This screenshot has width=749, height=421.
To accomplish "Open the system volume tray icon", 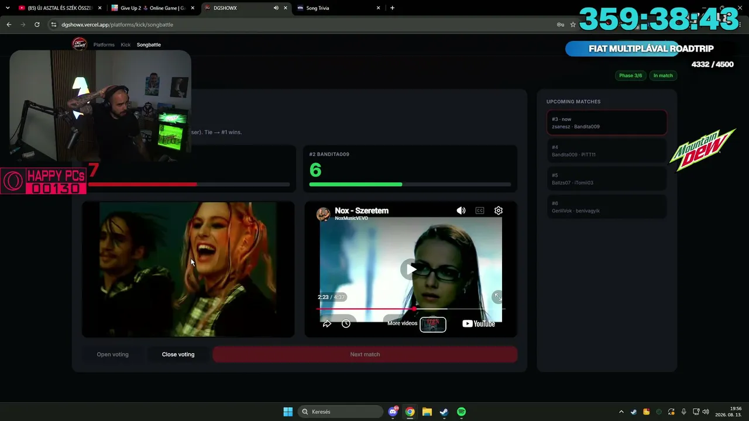I will 706,412.
